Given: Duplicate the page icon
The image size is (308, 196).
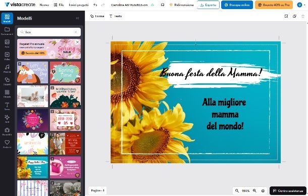Looking at the screenshot, I should [294, 16].
